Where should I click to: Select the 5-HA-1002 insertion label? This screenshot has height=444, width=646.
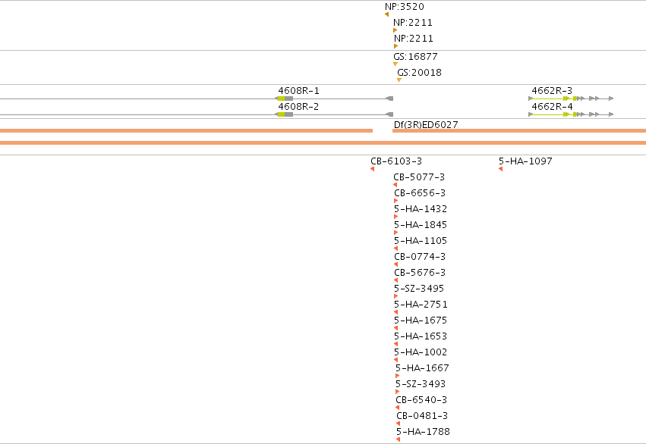coord(421,352)
